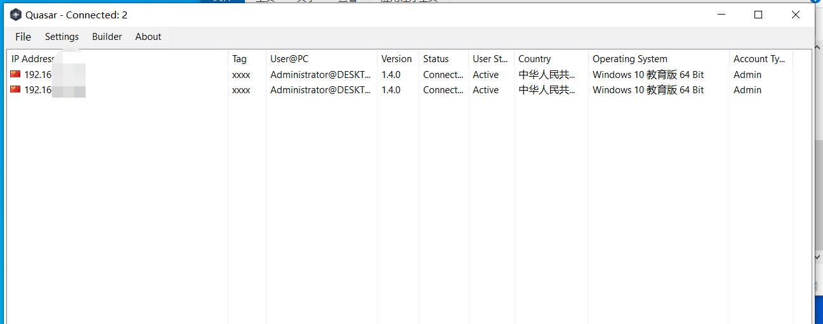Sort clients by User@PC column header
Image resolution: width=823 pixels, height=324 pixels.
point(322,59)
